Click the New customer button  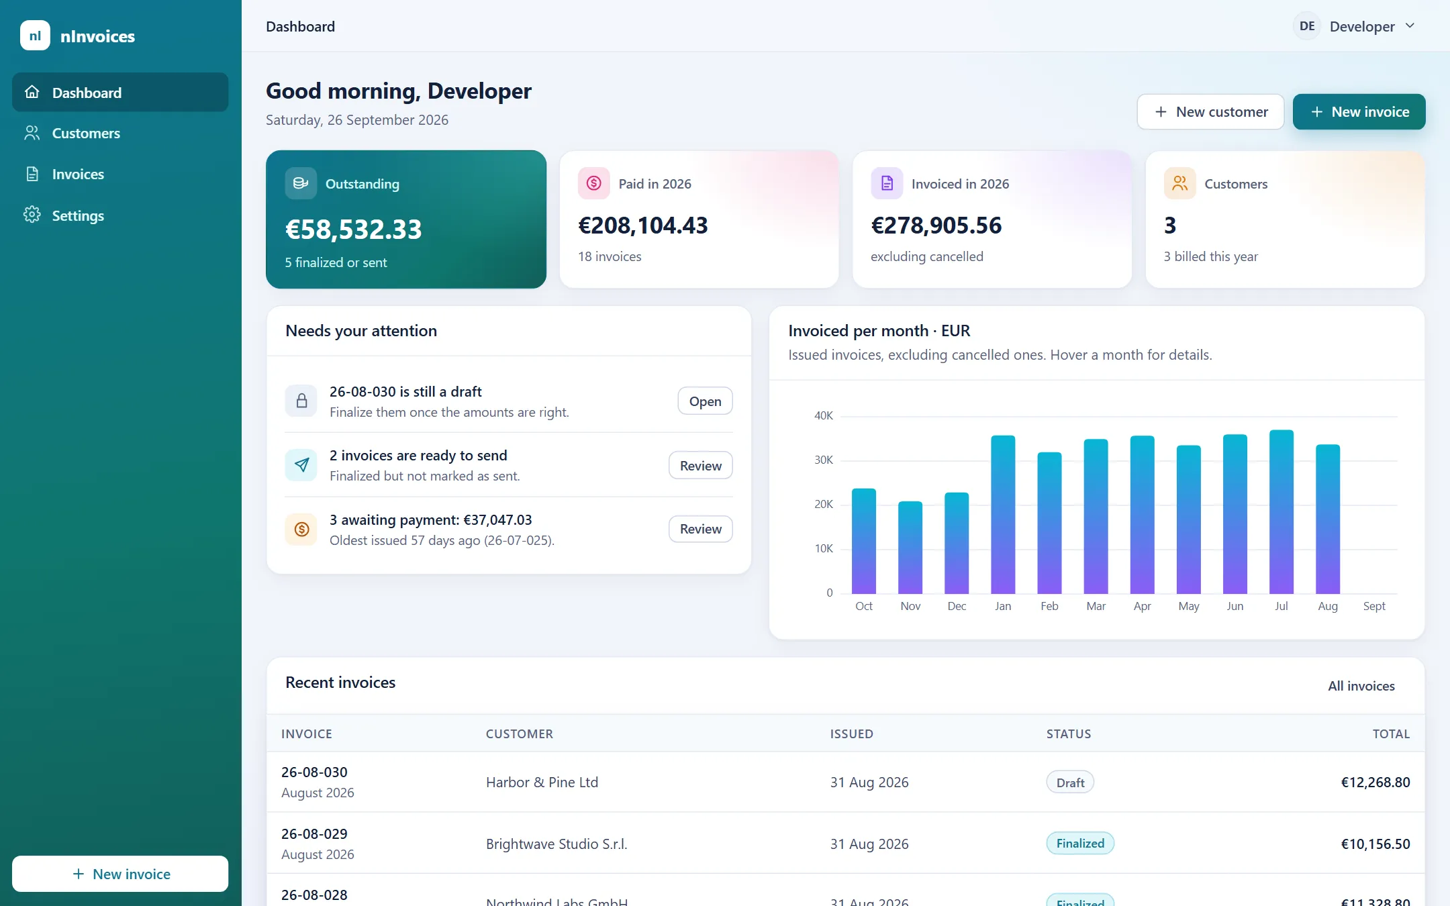pos(1210,111)
